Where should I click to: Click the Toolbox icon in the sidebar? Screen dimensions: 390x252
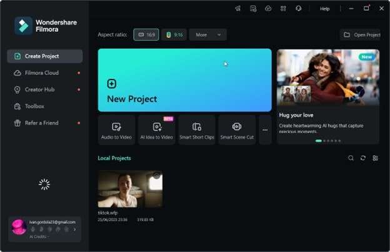(x=17, y=106)
